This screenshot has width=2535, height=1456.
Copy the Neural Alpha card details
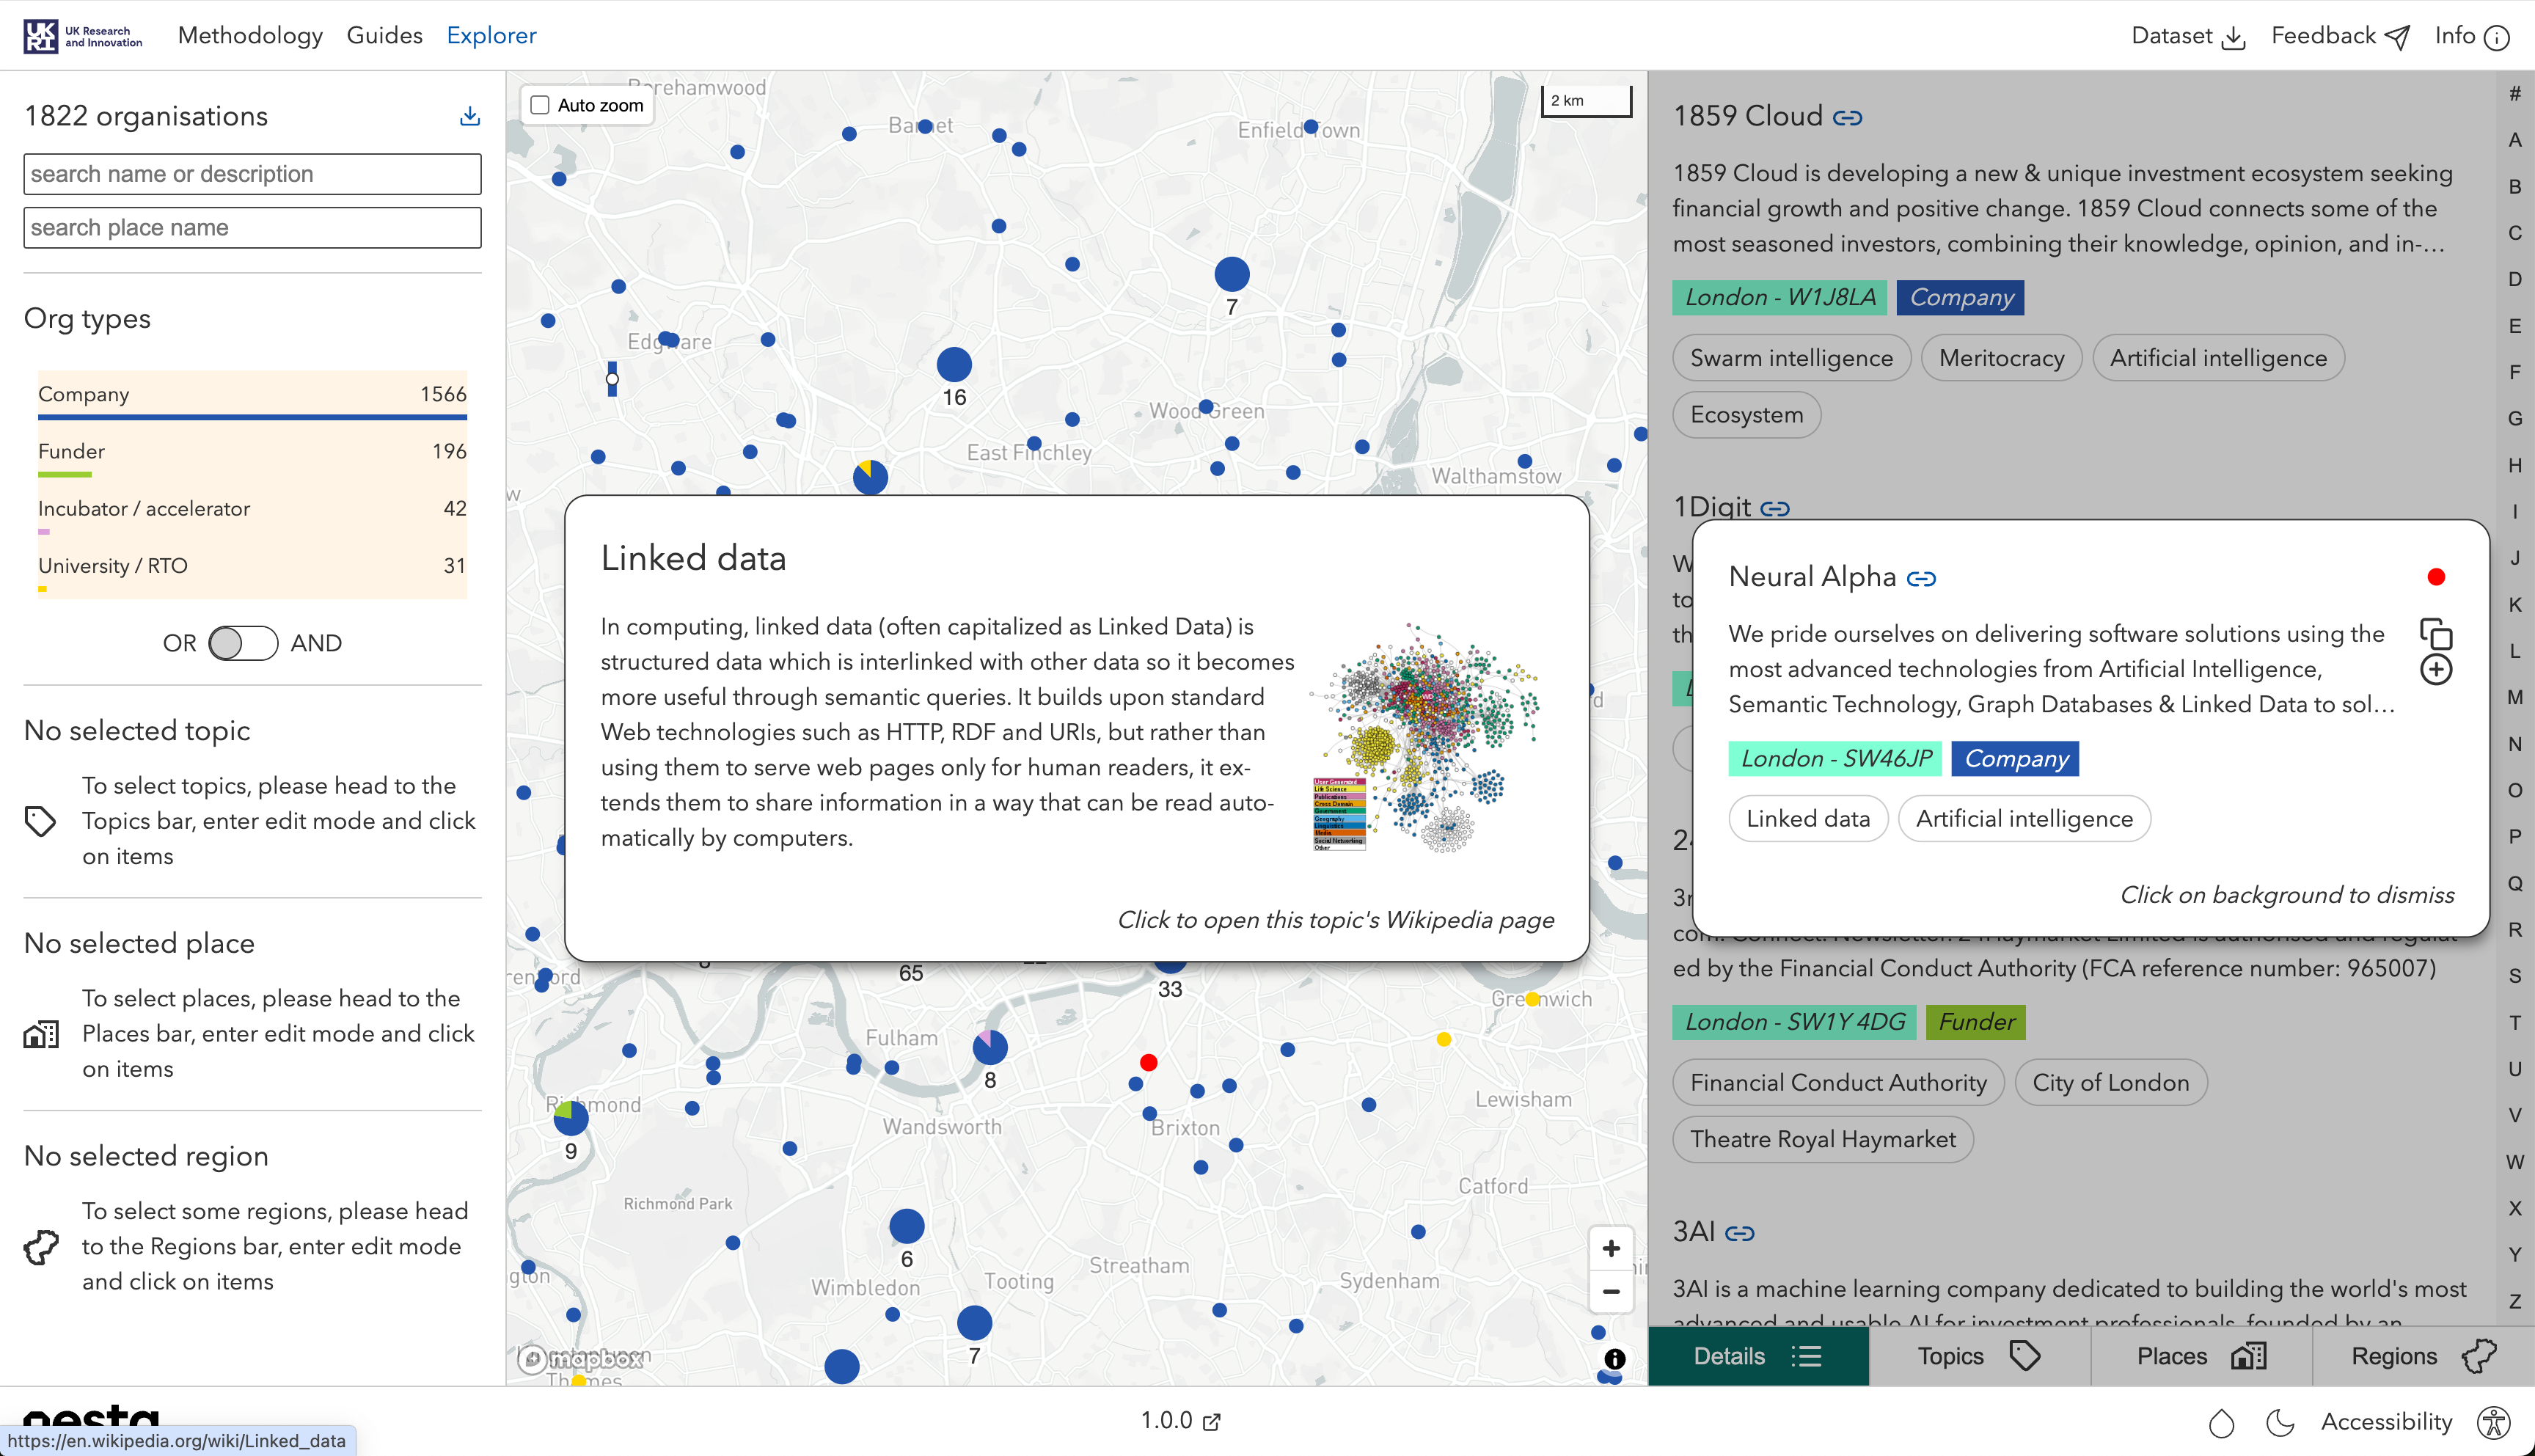2435,634
